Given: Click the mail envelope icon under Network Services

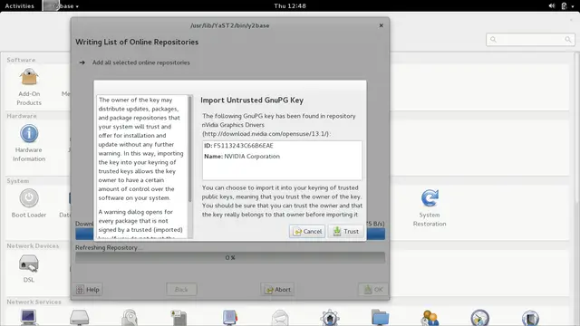Looking at the screenshot, I should coord(280,318).
